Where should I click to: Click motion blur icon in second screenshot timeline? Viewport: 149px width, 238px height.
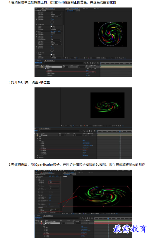(91, 131)
